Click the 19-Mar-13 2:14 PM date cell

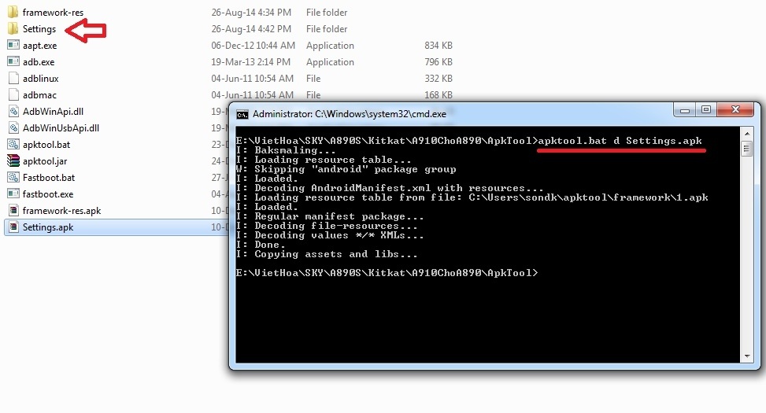250,62
